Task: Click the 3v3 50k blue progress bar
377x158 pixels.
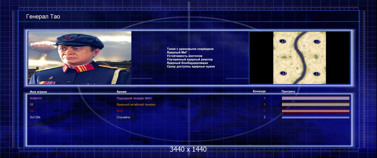Action: (316, 117)
